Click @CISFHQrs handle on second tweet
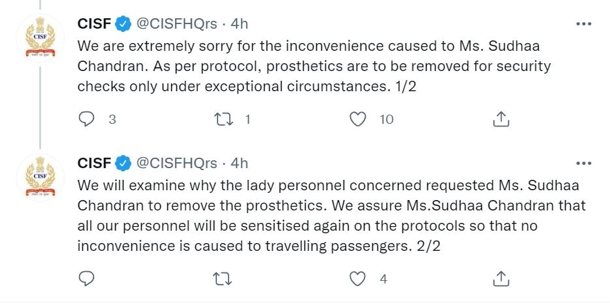610x303 pixels. [x=176, y=162]
